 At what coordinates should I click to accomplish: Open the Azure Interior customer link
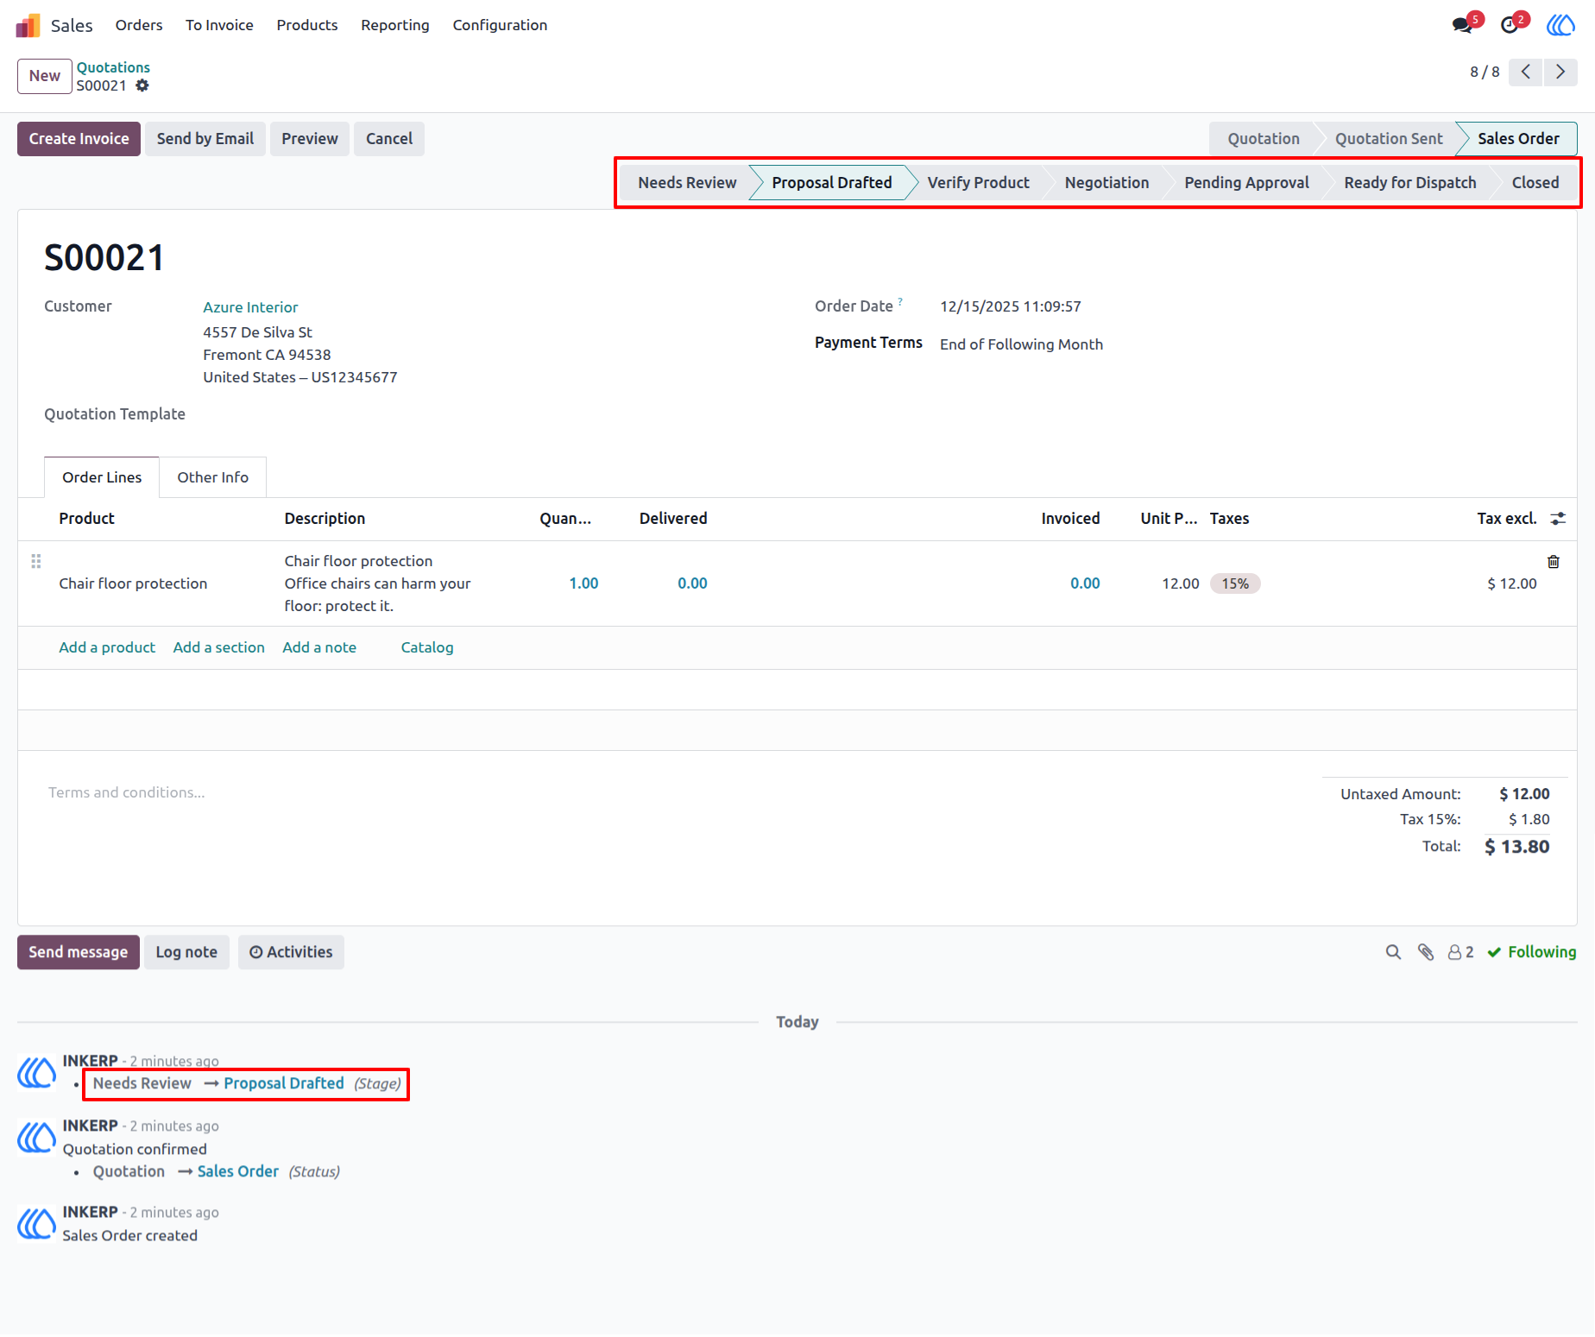tap(250, 307)
